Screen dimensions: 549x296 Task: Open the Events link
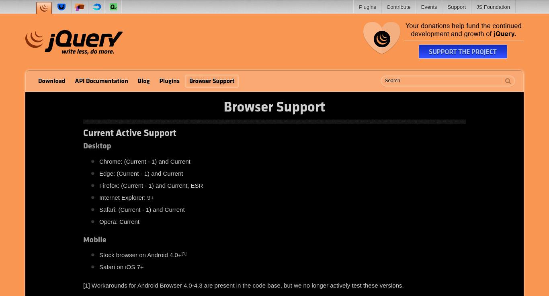(x=429, y=7)
